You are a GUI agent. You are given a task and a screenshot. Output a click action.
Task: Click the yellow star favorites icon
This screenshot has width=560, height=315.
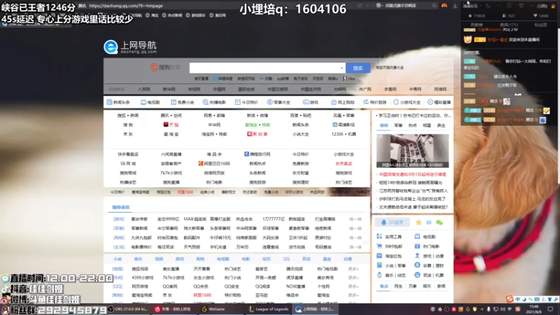click(x=418, y=223)
